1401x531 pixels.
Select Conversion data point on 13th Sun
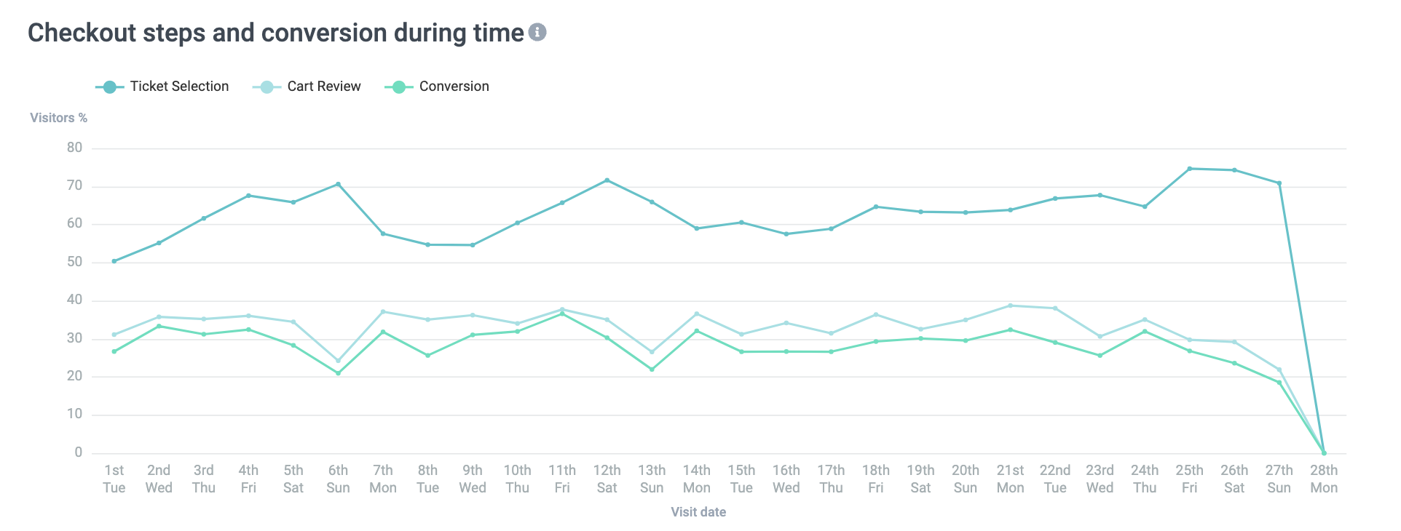652,370
